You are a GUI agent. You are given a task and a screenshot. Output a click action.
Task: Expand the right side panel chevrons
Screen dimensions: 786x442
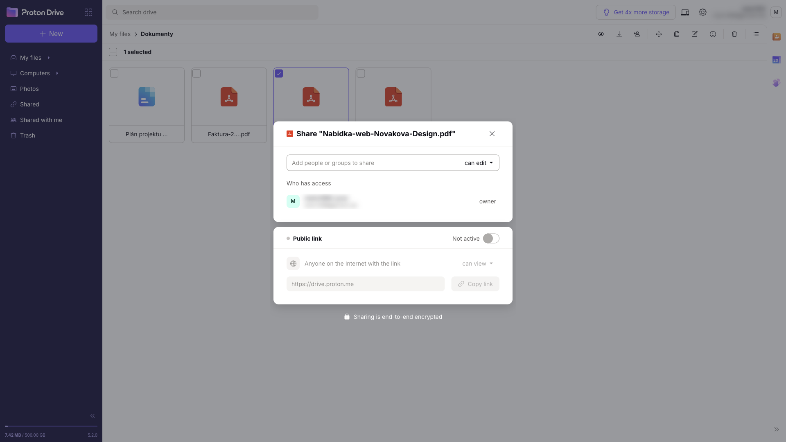click(776, 429)
